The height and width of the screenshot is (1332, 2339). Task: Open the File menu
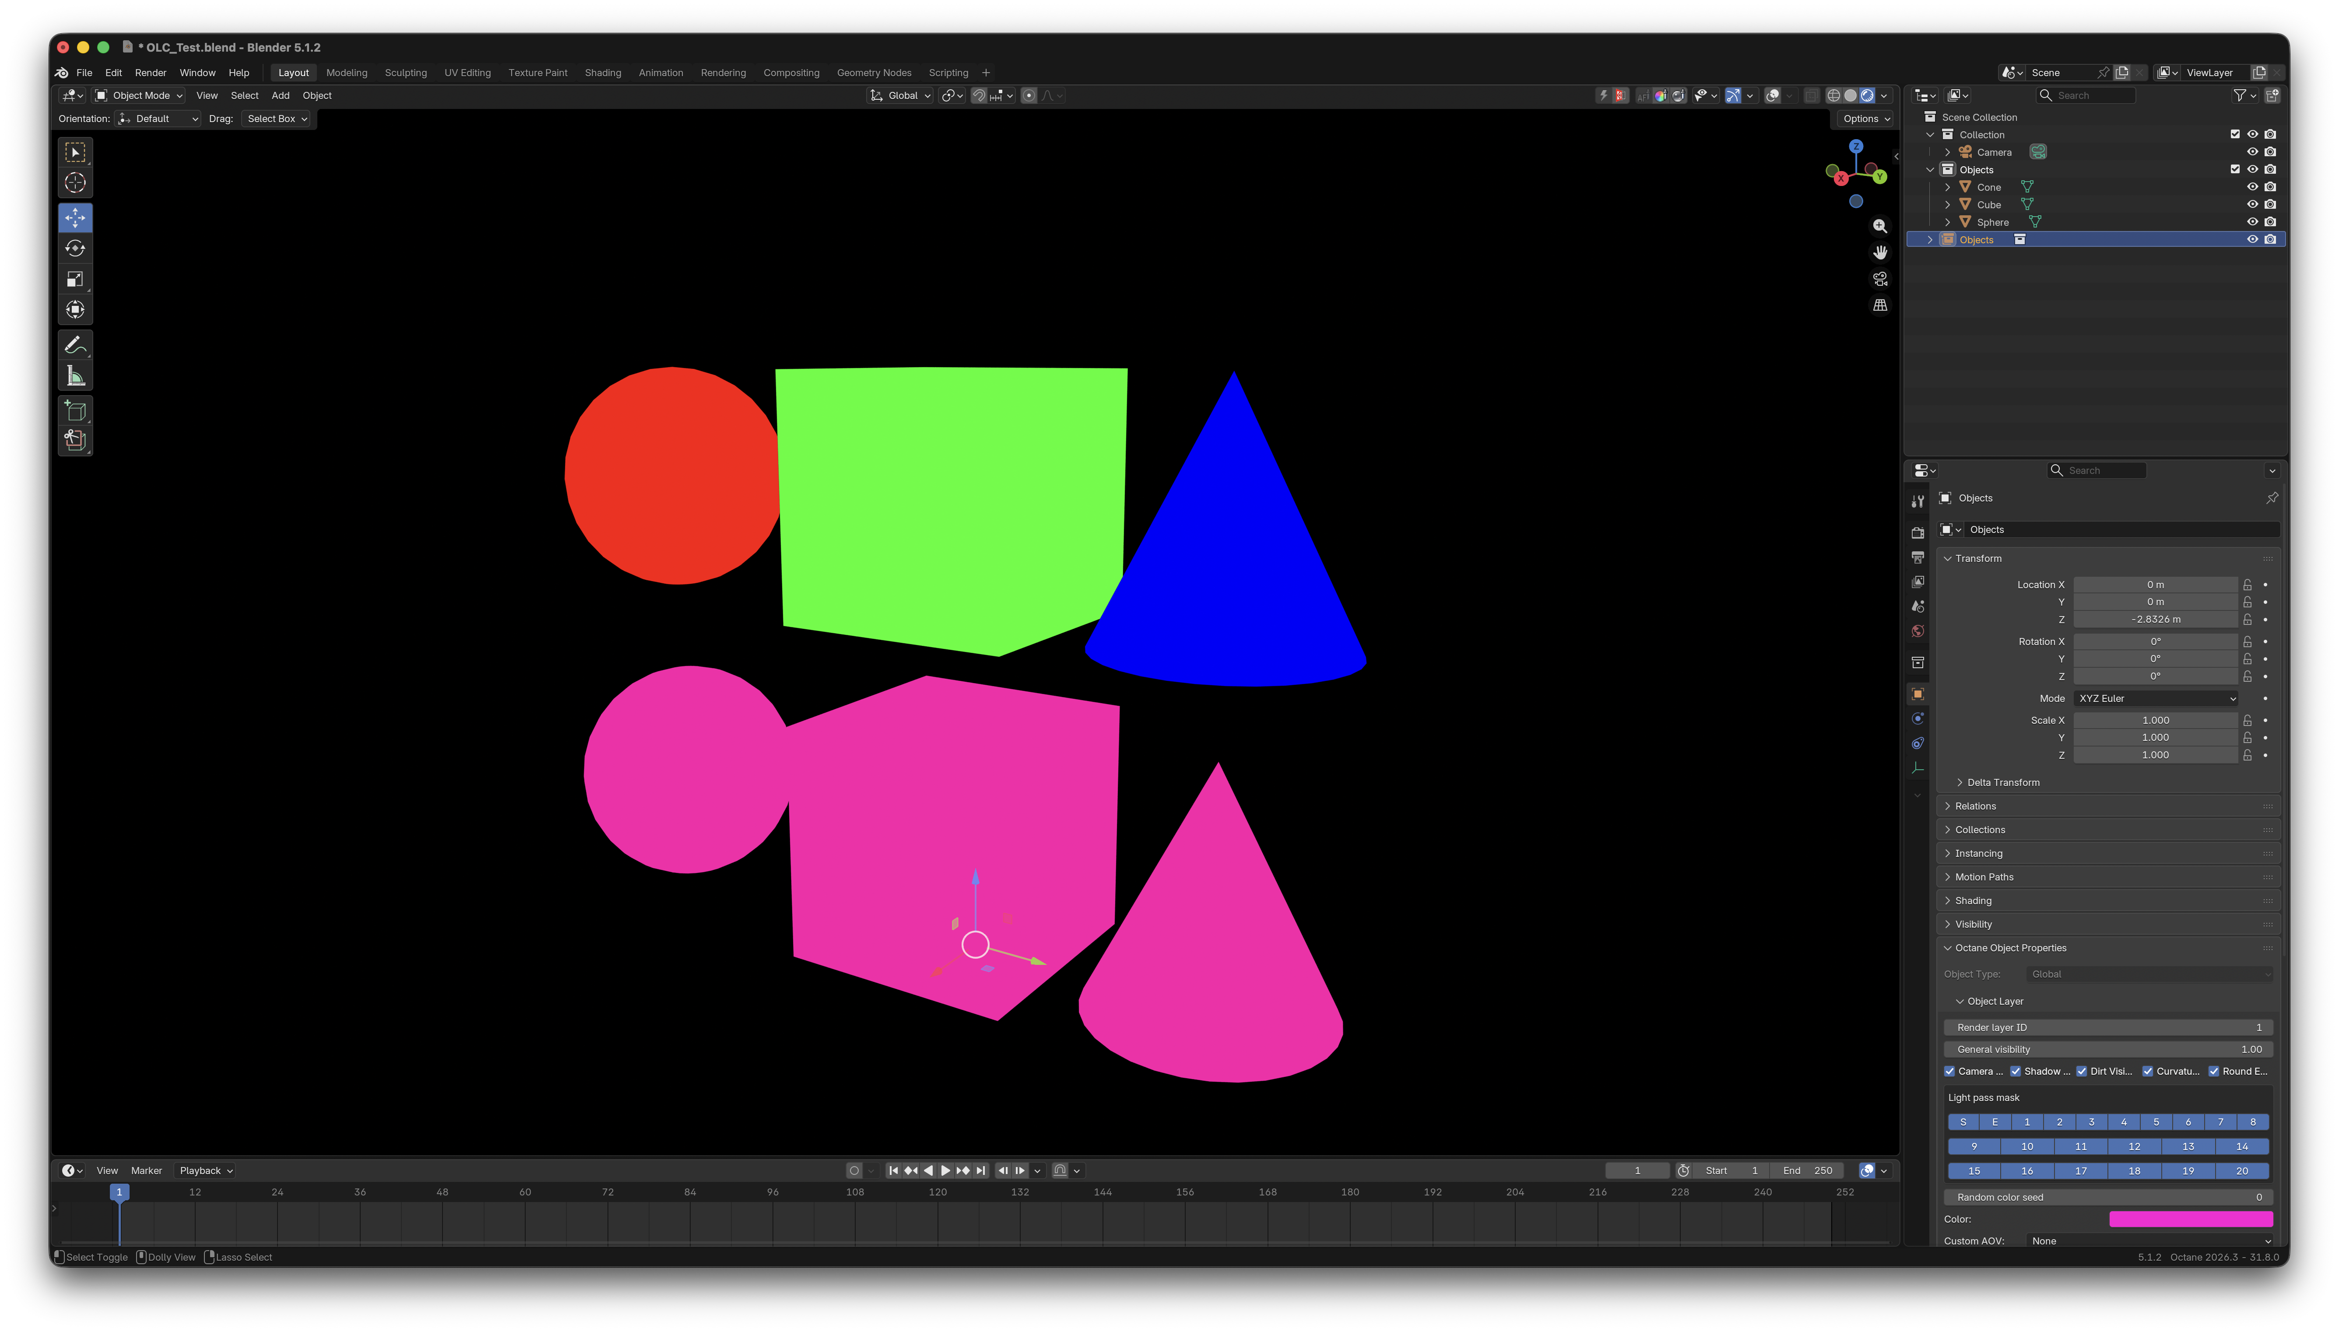pos(84,72)
